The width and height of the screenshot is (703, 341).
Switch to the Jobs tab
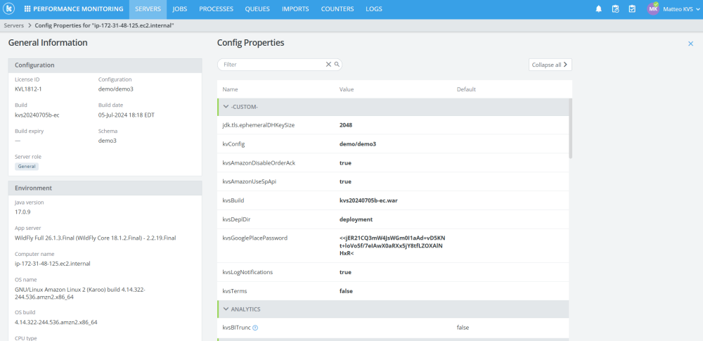coord(180,9)
